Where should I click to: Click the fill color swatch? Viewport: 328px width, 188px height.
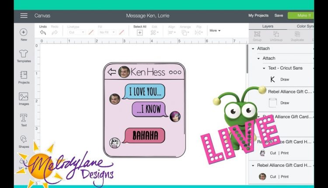[x=122, y=32]
